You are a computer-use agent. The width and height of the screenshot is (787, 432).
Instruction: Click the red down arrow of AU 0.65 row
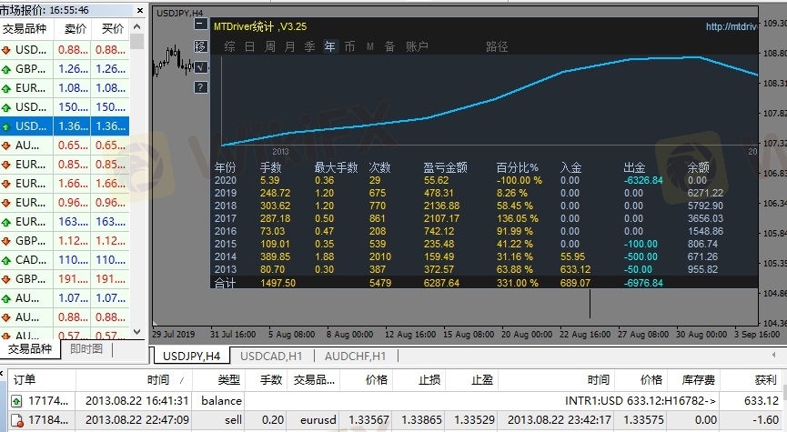pos(6,146)
